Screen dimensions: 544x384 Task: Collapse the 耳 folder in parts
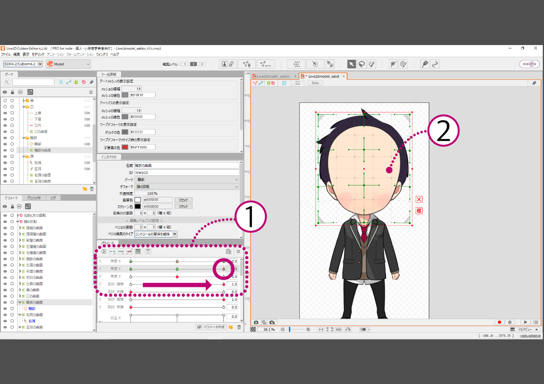[23, 157]
